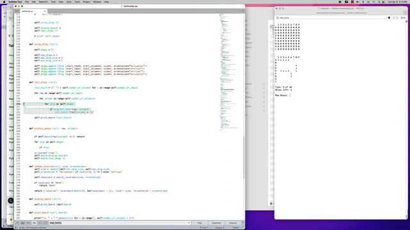Click the volume icon in menu bar

click(x=357, y=2)
